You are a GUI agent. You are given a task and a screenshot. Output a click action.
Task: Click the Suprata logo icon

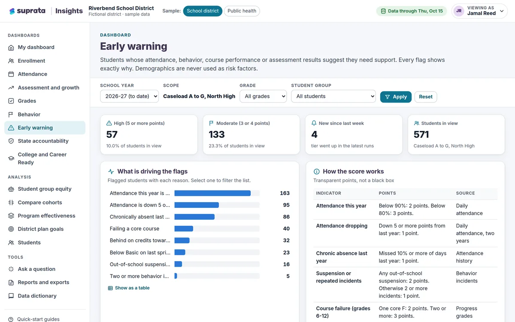tap(12, 11)
